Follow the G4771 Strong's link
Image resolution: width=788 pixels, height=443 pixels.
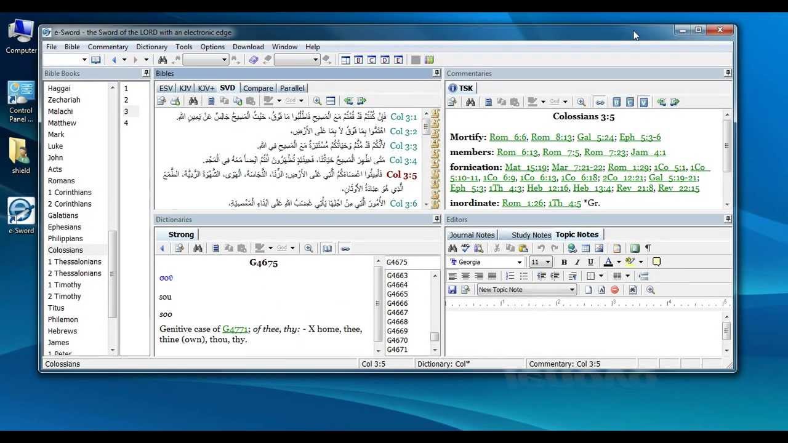tap(235, 329)
